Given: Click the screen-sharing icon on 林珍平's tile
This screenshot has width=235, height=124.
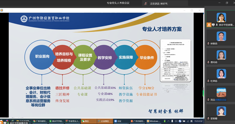Looking at the screenshot, I should coord(213,25).
